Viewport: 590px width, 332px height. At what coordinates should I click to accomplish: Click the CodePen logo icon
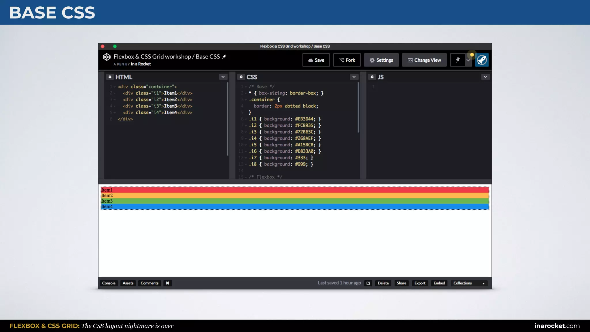107,57
